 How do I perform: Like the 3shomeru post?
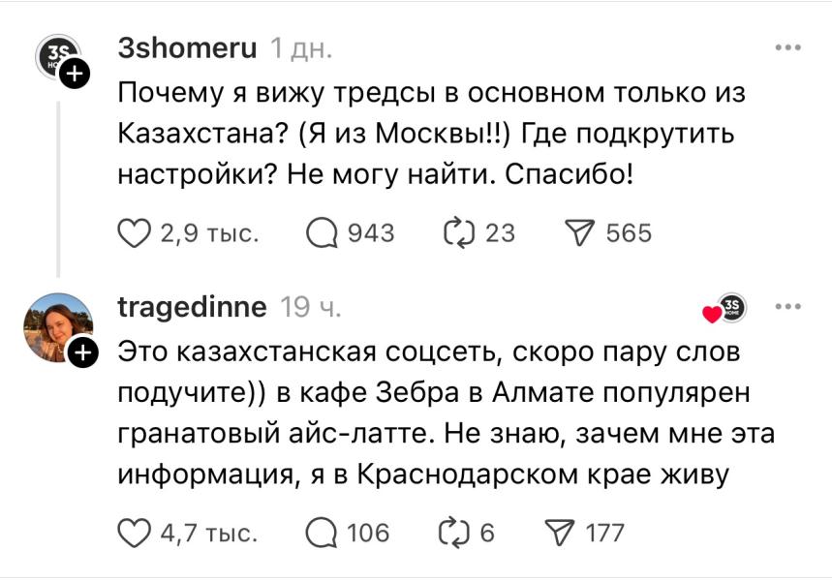(x=134, y=232)
